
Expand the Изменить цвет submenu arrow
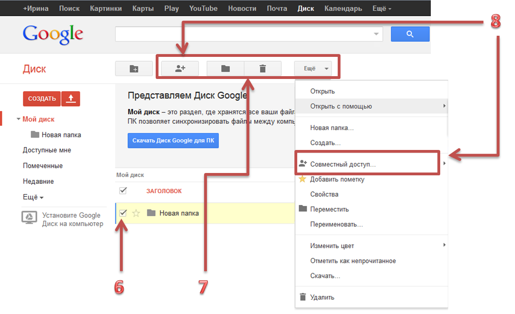pyautogui.click(x=444, y=245)
